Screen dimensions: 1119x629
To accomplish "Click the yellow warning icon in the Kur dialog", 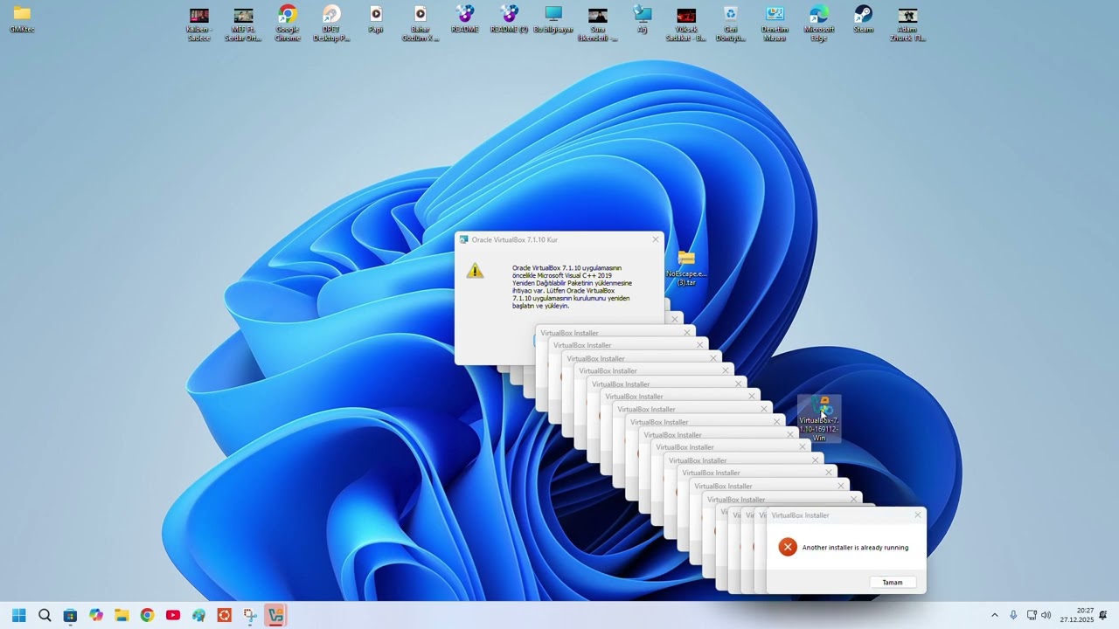I will click(x=475, y=271).
